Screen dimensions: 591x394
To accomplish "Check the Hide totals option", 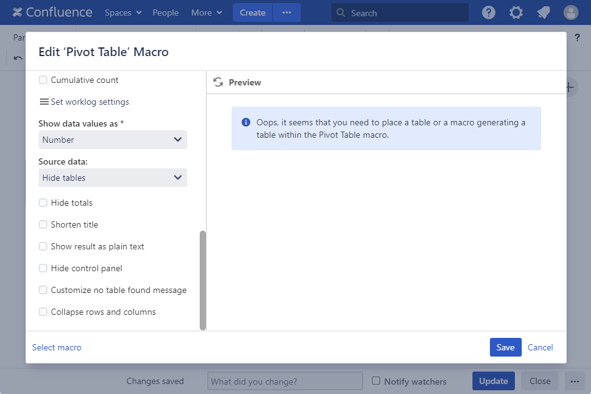I will pyautogui.click(x=43, y=203).
